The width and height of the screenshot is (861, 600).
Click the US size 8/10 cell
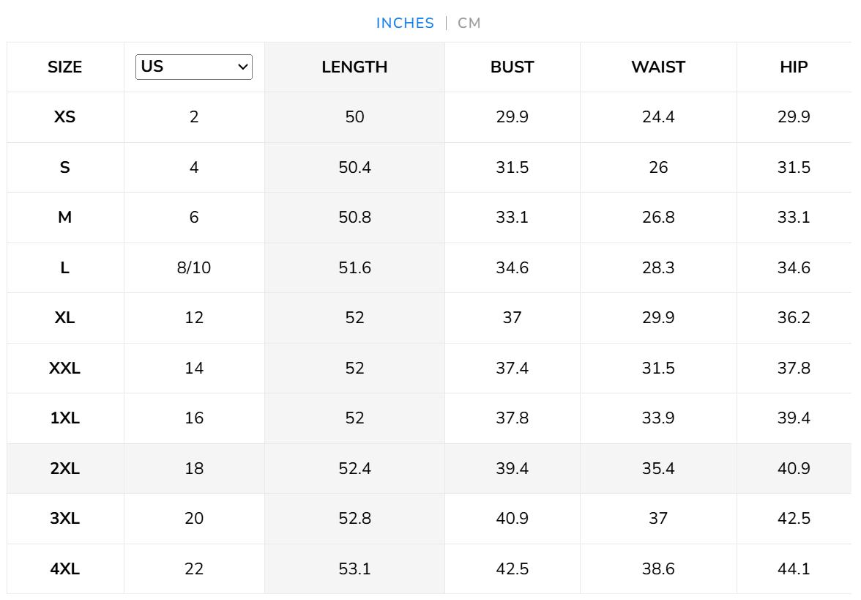194,268
